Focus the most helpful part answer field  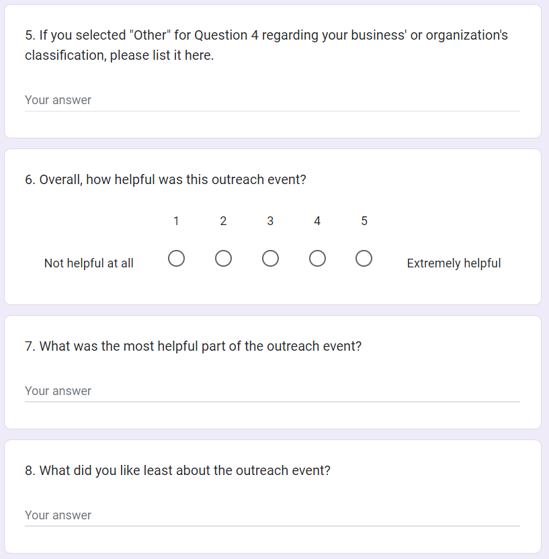(x=272, y=391)
